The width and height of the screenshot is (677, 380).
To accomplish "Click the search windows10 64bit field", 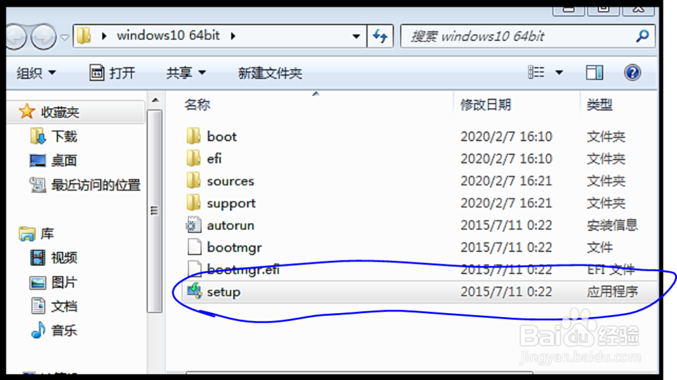I will tap(520, 37).
